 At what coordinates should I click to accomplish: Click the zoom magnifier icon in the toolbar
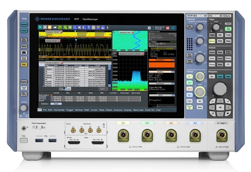pyautogui.click(x=66, y=28)
